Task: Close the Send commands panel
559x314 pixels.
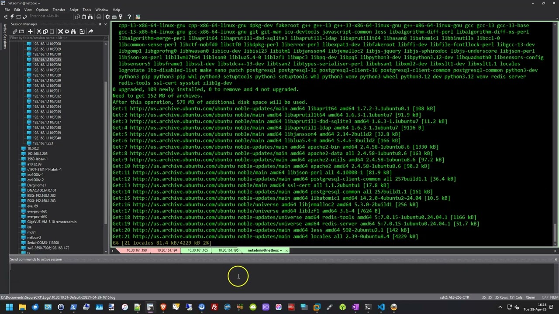Action: point(556,259)
